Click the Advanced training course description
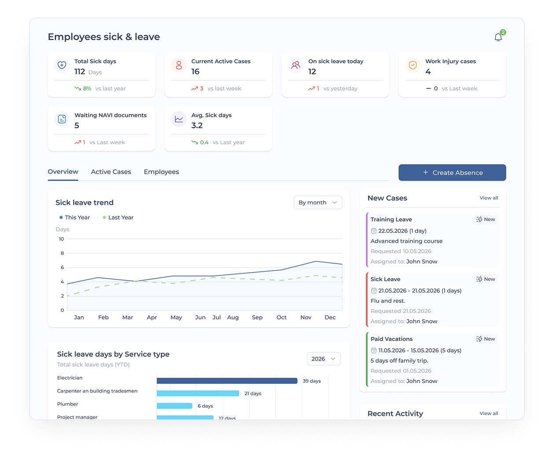This screenshot has width=553, height=452. (x=406, y=241)
